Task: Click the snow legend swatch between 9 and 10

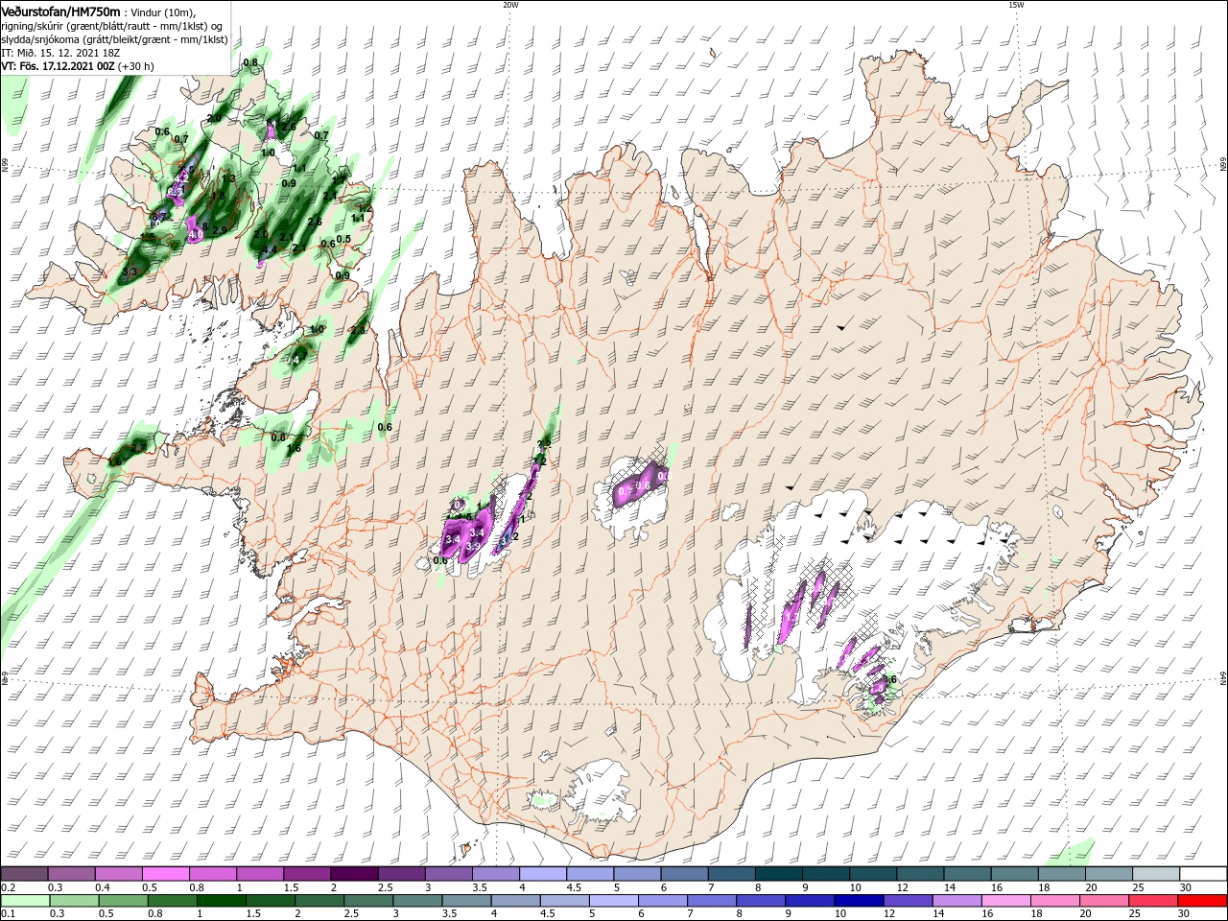Action: (x=826, y=874)
